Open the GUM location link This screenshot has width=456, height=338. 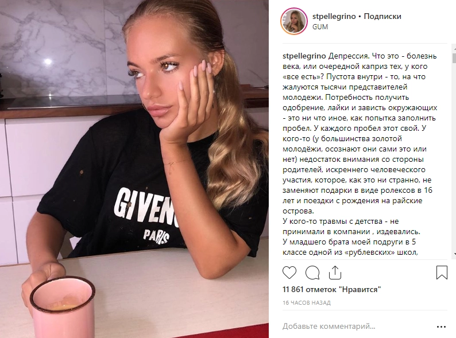(320, 27)
